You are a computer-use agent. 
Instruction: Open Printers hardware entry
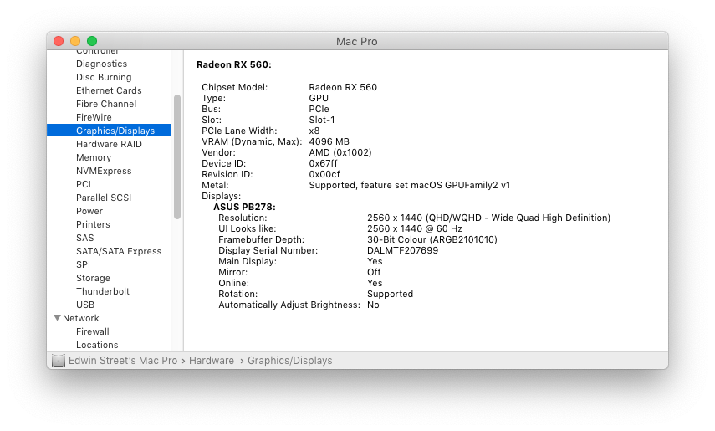click(x=93, y=224)
